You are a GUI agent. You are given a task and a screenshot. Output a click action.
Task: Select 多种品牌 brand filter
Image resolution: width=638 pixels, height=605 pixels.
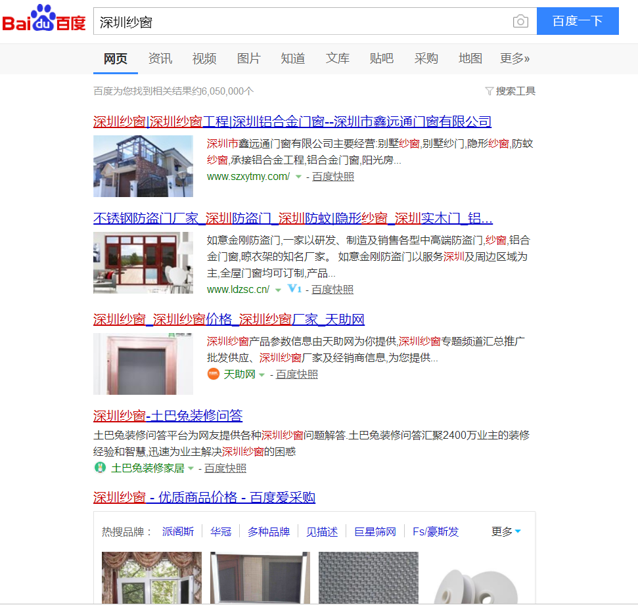pos(269,532)
